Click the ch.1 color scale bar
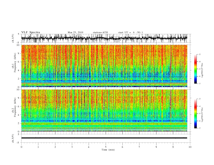Image resolution: width=214 pixels, height=165 pixels. 195,69
